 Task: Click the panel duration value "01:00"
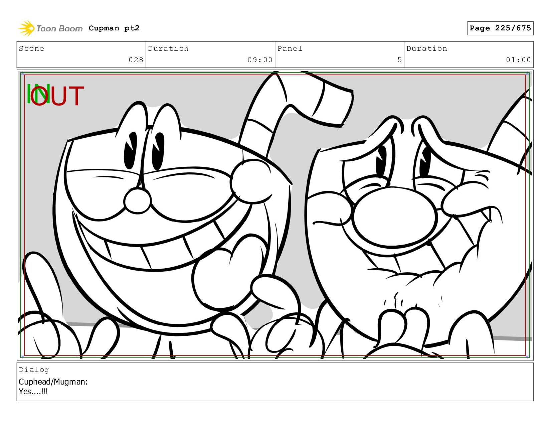pyautogui.click(x=518, y=60)
